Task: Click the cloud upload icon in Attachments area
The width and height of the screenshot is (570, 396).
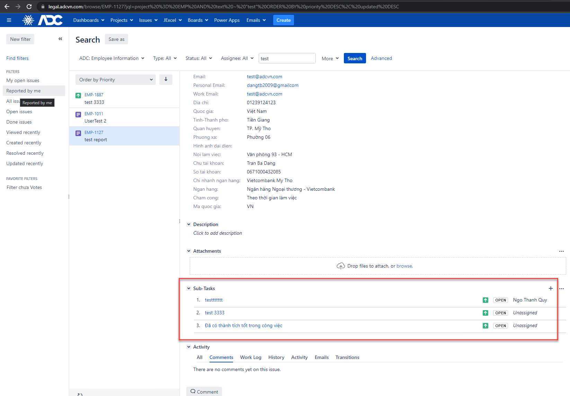Action: (x=340, y=265)
